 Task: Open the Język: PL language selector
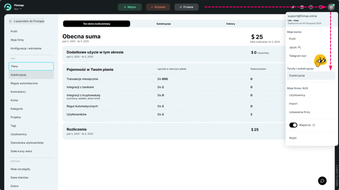click(295, 47)
